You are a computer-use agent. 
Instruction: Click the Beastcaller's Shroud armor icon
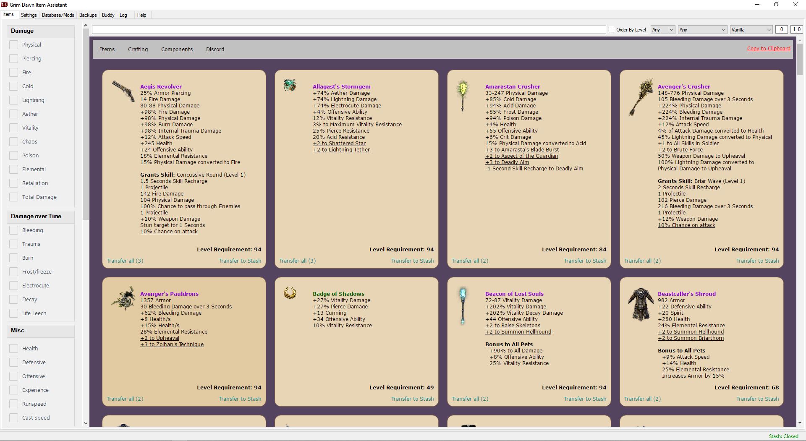click(641, 304)
